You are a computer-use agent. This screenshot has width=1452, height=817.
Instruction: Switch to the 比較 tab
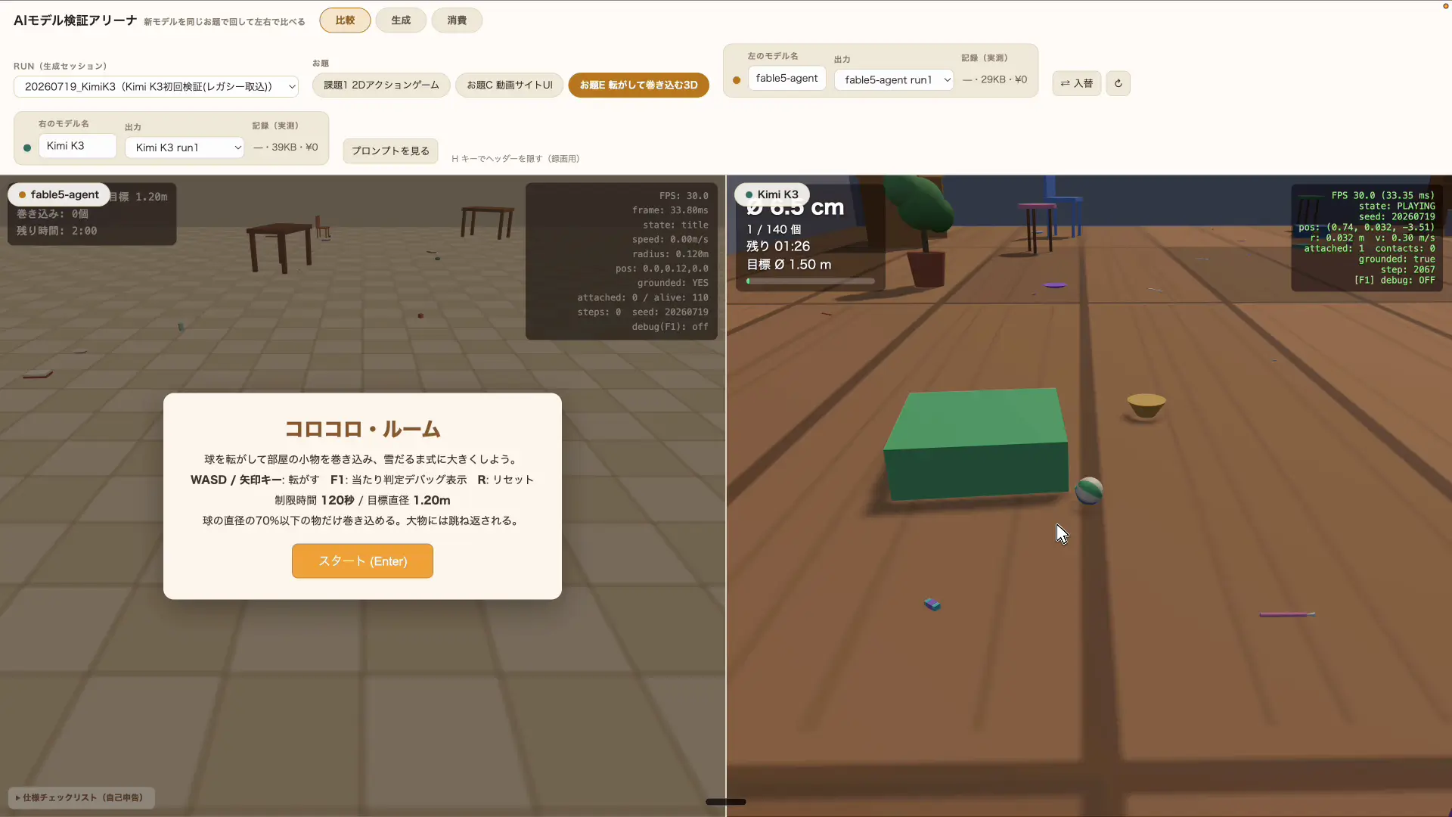pyautogui.click(x=345, y=20)
